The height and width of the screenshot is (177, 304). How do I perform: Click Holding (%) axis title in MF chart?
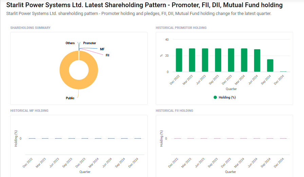(x=16, y=138)
